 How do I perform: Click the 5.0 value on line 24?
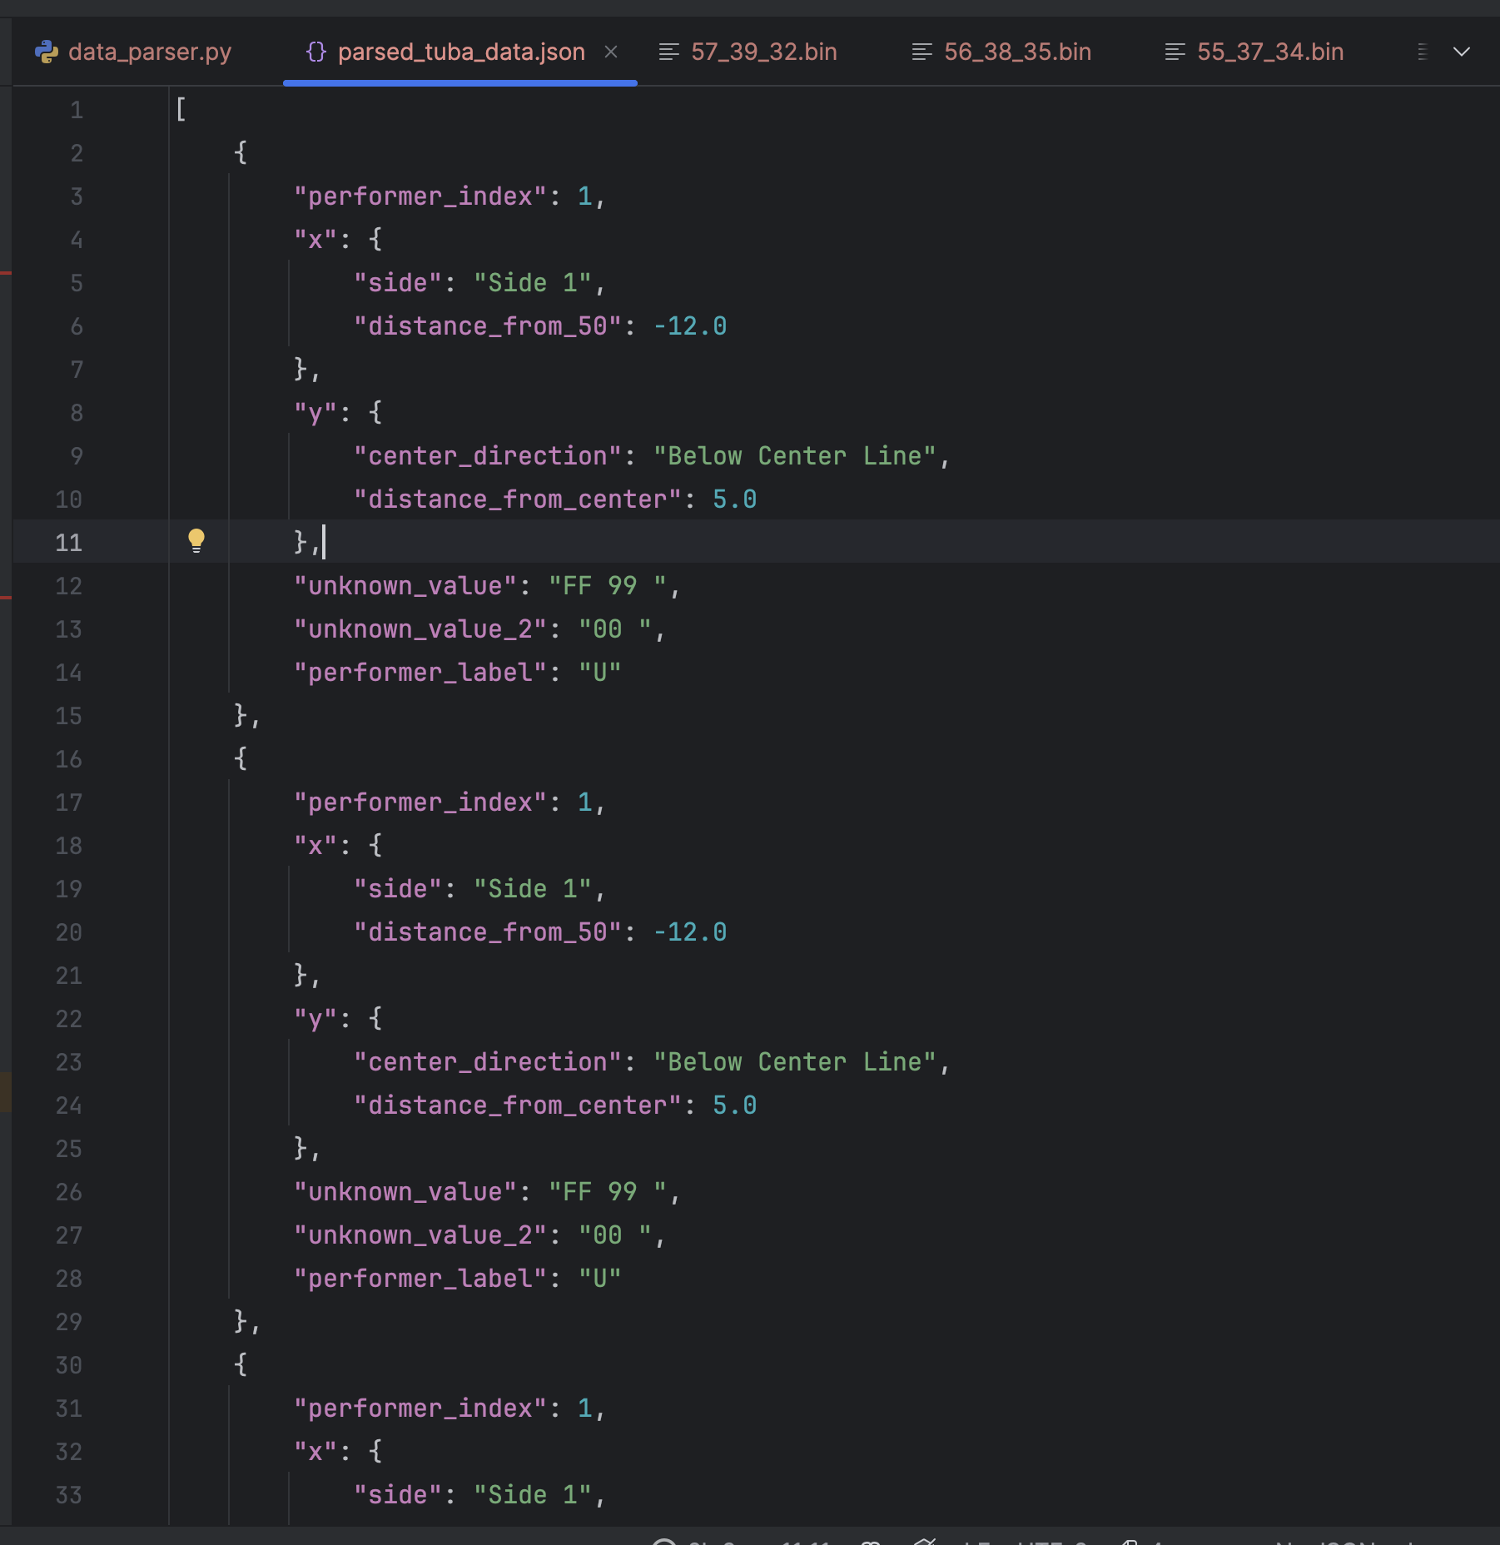click(734, 1105)
